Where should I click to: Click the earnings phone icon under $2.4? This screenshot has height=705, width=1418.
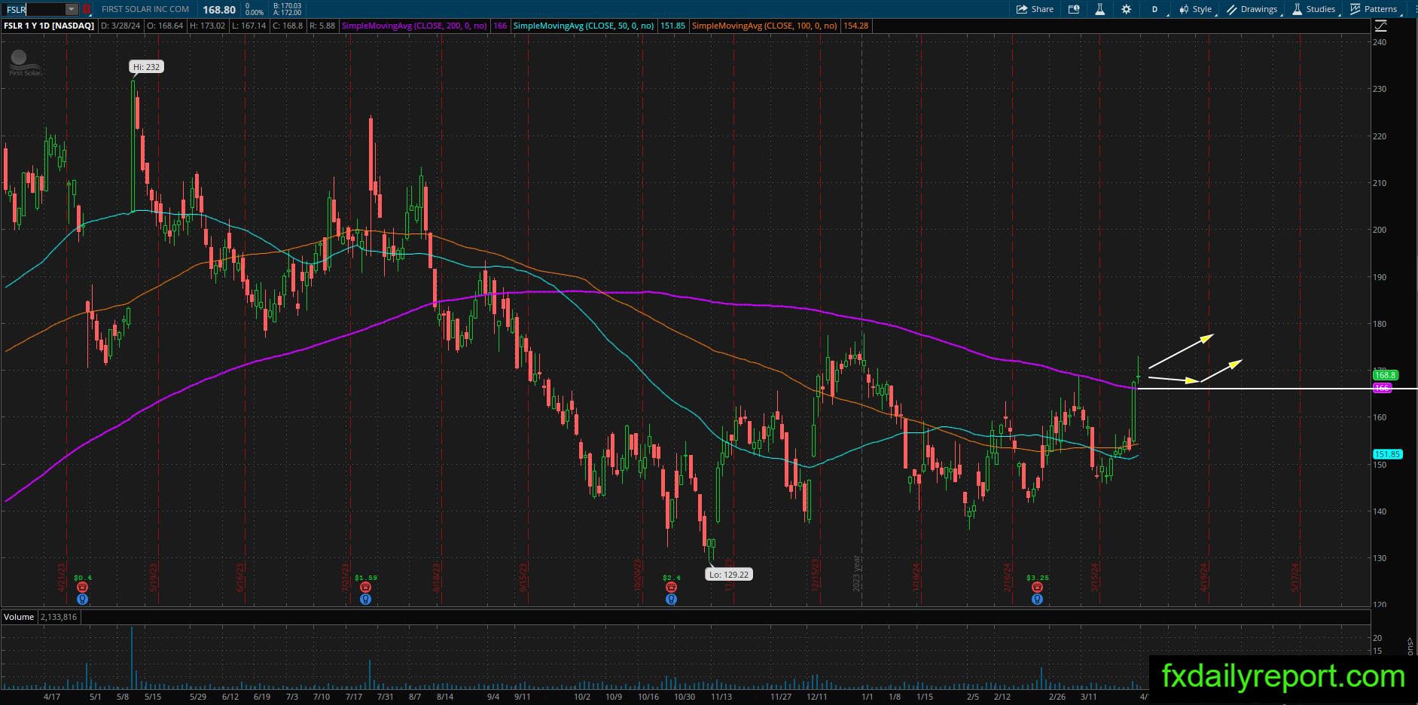coord(671,587)
